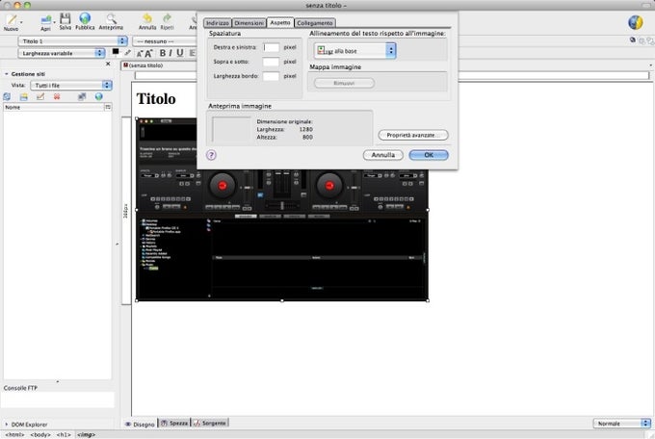Select the <h1> tag in status bar

pyautogui.click(x=64, y=435)
